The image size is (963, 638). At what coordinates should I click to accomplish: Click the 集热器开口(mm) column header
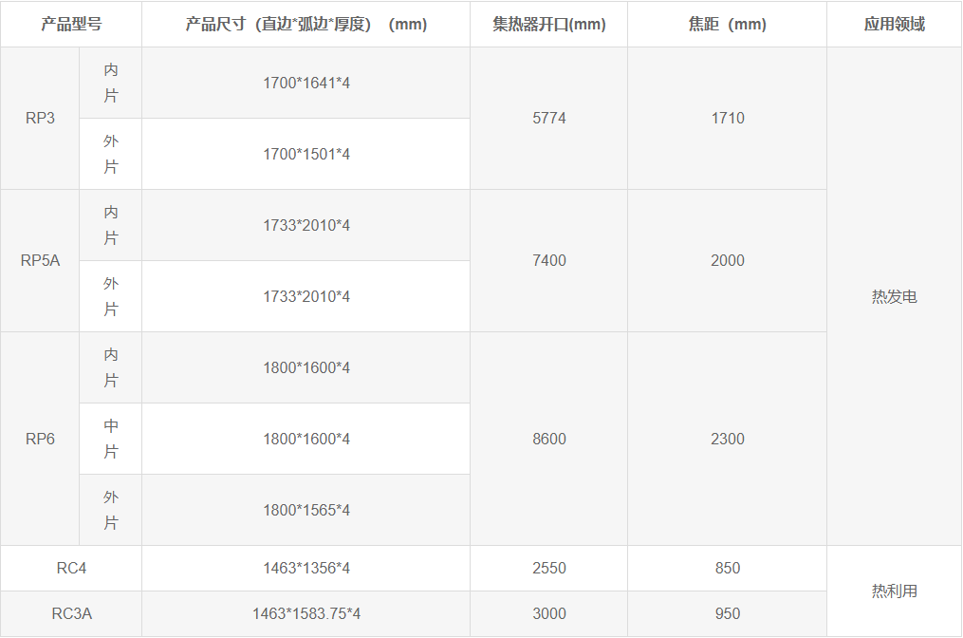point(548,25)
